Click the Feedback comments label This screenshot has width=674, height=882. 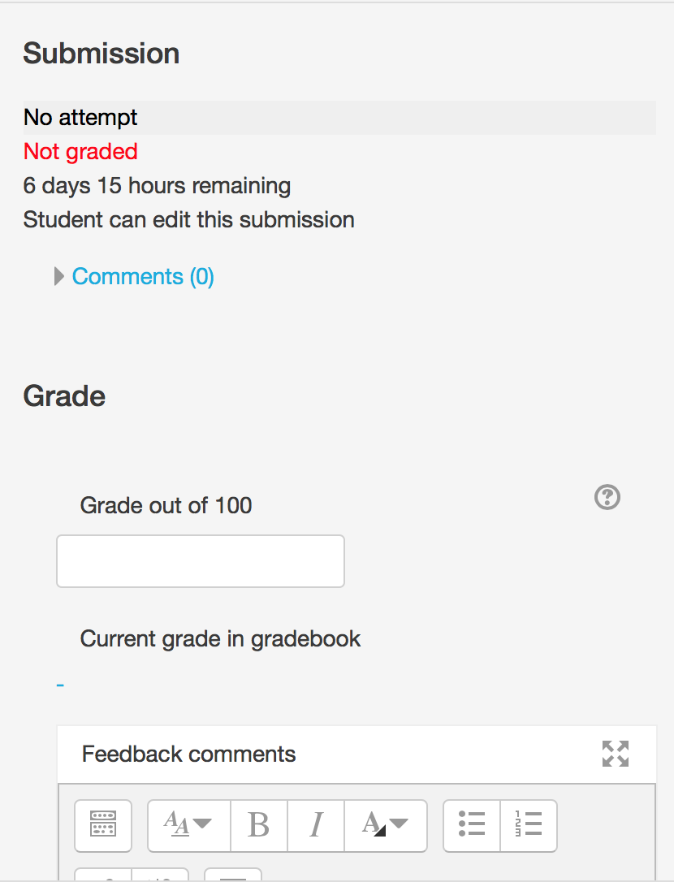[189, 754]
